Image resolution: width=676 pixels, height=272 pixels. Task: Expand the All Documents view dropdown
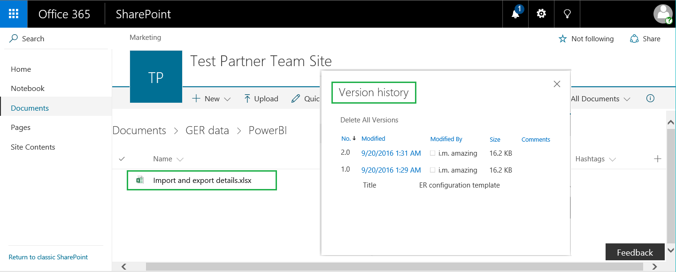(x=601, y=98)
